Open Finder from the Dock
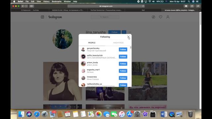This screenshot has height=119, width=212. coord(21,114)
